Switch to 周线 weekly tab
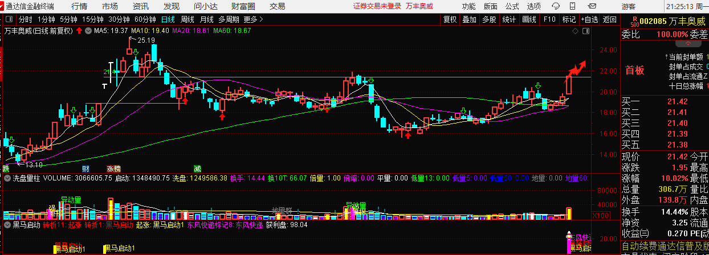The height and width of the screenshot is (255, 709). [x=188, y=19]
